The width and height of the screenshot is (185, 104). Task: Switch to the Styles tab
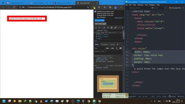97,44
